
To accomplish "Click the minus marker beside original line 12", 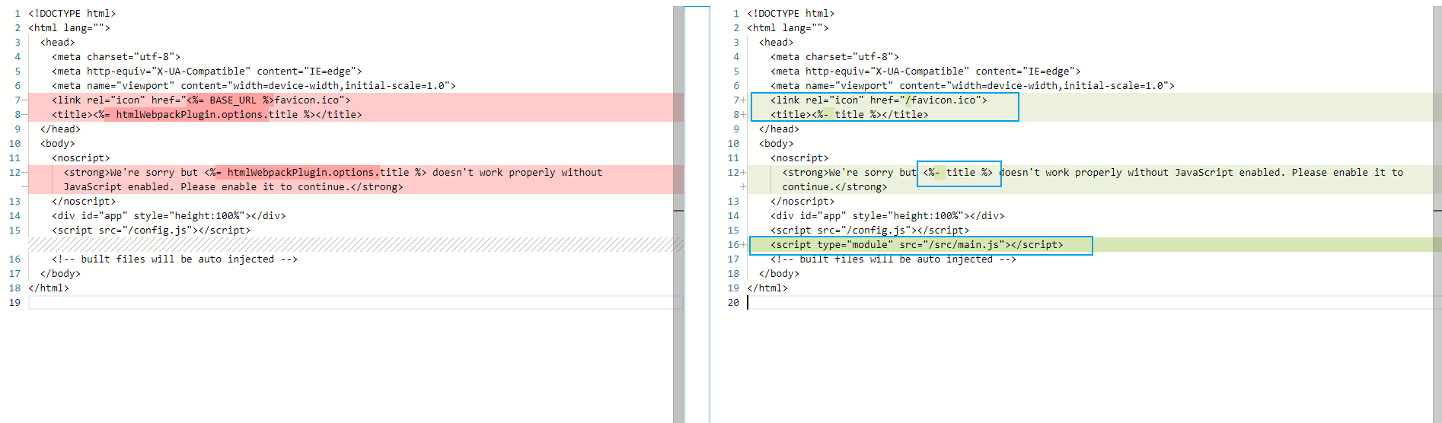I will click(25, 173).
